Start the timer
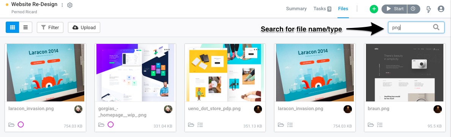Screen dimensions: 451x137 (x=394, y=9)
